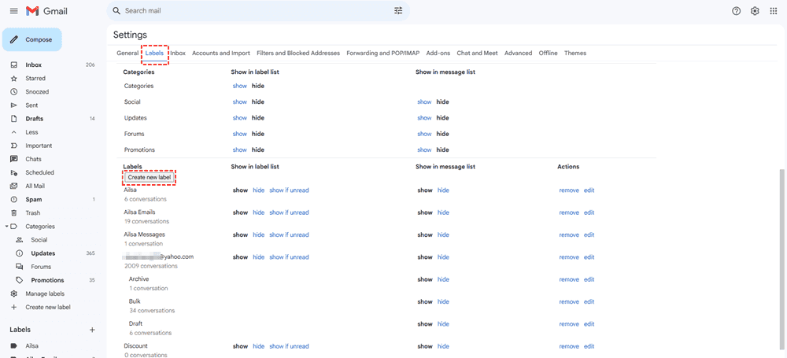The width and height of the screenshot is (787, 358).
Task: Click into the Search mail field
Action: (x=252, y=11)
